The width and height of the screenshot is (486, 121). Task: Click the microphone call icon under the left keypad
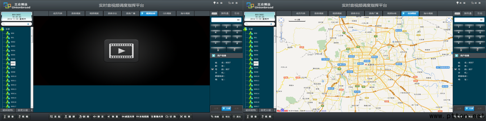coord(218,50)
